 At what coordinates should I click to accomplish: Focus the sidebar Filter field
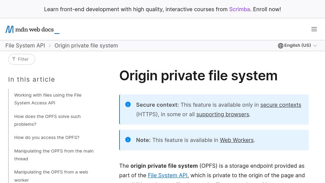(x=22, y=59)
